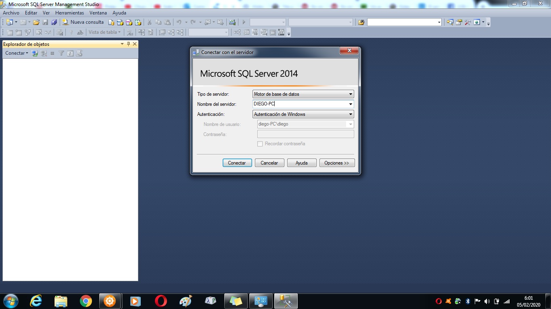
Task: Click the Opciones >> button
Action: click(337, 163)
